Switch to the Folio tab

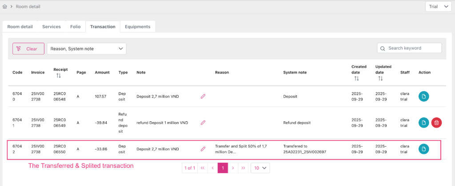[x=76, y=27]
